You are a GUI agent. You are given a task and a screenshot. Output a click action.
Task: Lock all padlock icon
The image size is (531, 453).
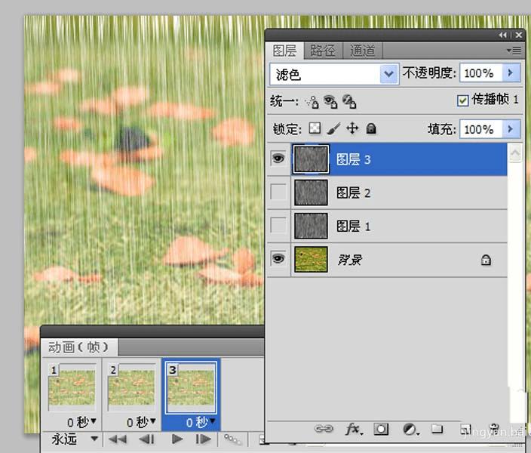click(371, 128)
